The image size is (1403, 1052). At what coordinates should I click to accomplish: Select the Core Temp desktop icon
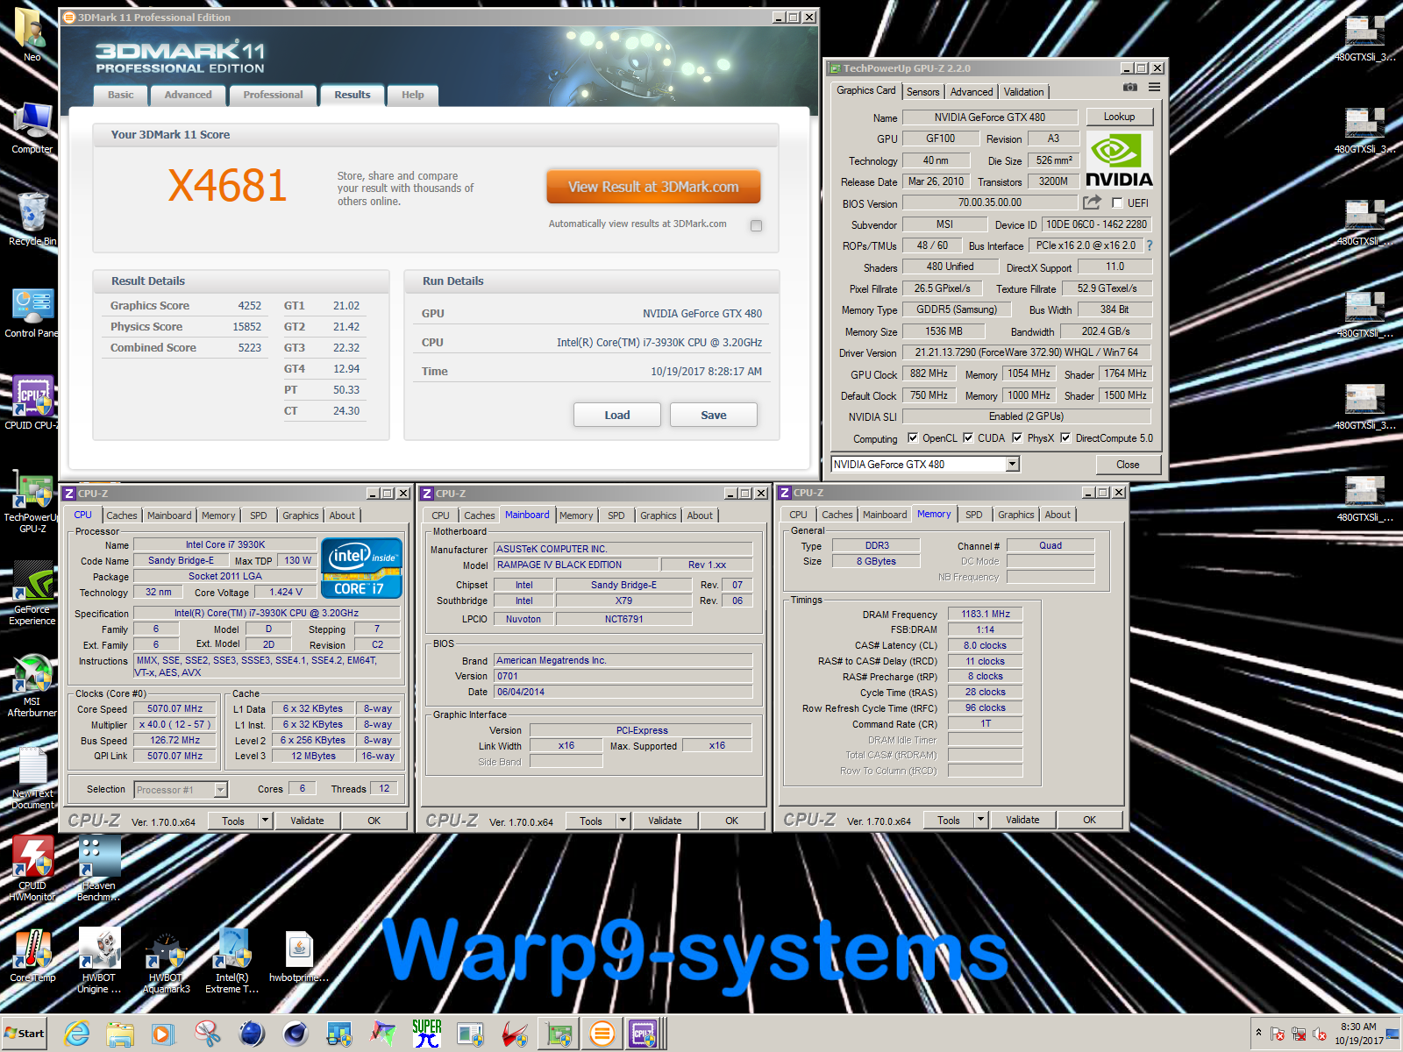click(32, 956)
